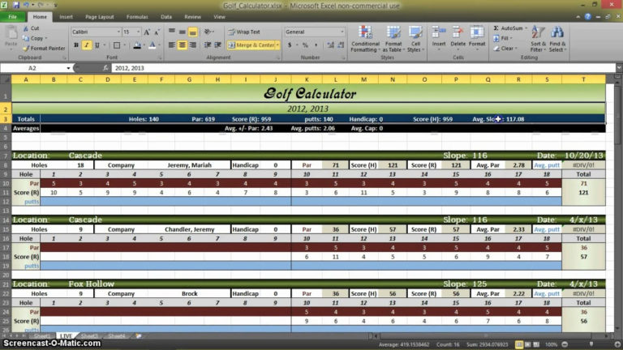This screenshot has width=623, height=350.
Task: Click the Save icon in the quick access toolbar
Action: tap(15, 6)
